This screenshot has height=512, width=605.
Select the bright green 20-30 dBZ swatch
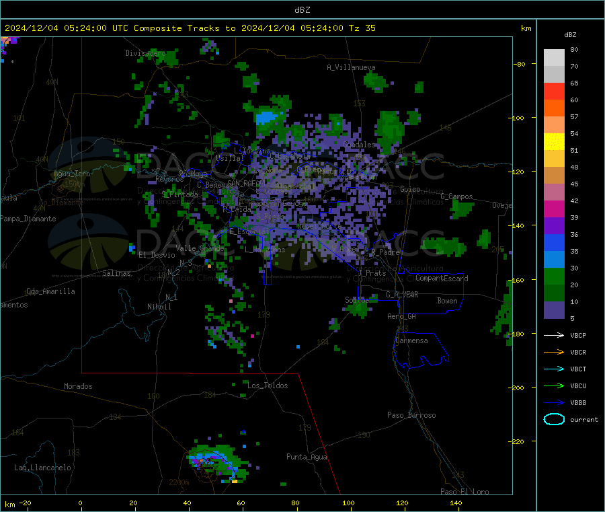click(554, 277)
